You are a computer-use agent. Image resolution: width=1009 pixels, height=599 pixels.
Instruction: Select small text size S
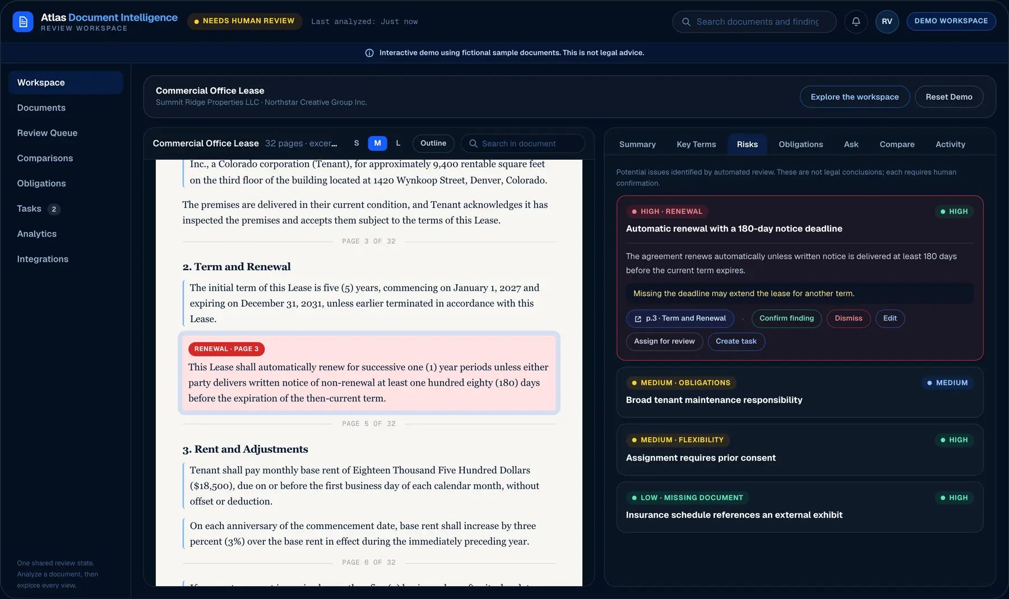(357, 143)
